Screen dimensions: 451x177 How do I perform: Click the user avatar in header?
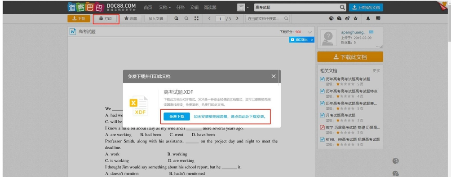(241, 8)
